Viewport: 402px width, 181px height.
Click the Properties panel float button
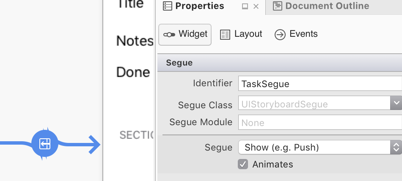coord(245,6)
